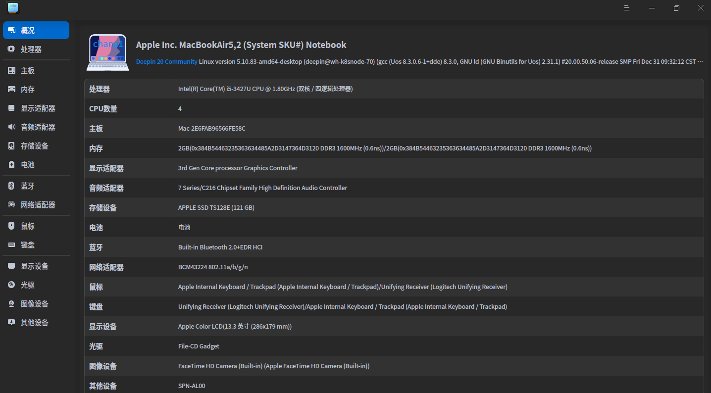The image size is (711, 393).
Task: Select the Intel Core i5-3427U processor value
Action: click(265, 89)
